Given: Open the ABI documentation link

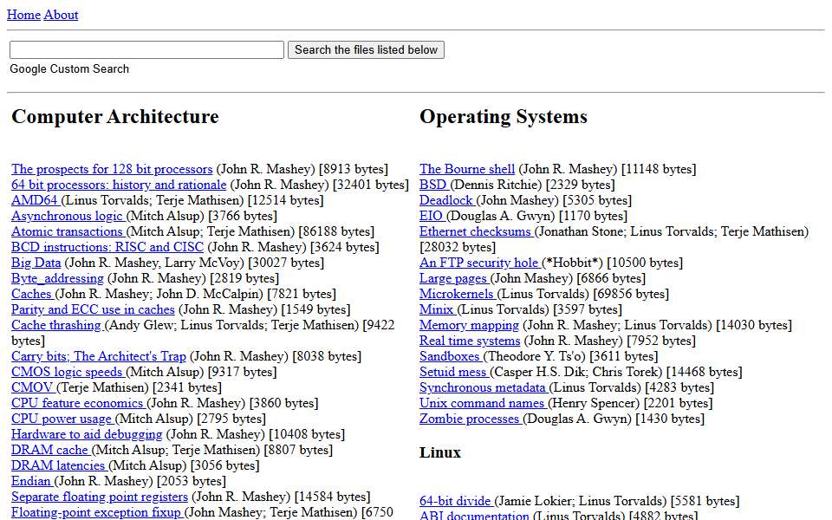Looking at the screenshot, I should (x=474, y=515).
